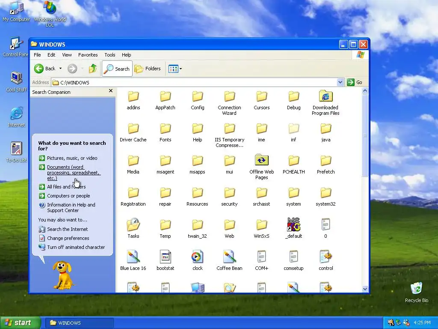The height and width of the screenshot is (329, 438).
Task: Select the control settings file icon
Action: point(326,257)
